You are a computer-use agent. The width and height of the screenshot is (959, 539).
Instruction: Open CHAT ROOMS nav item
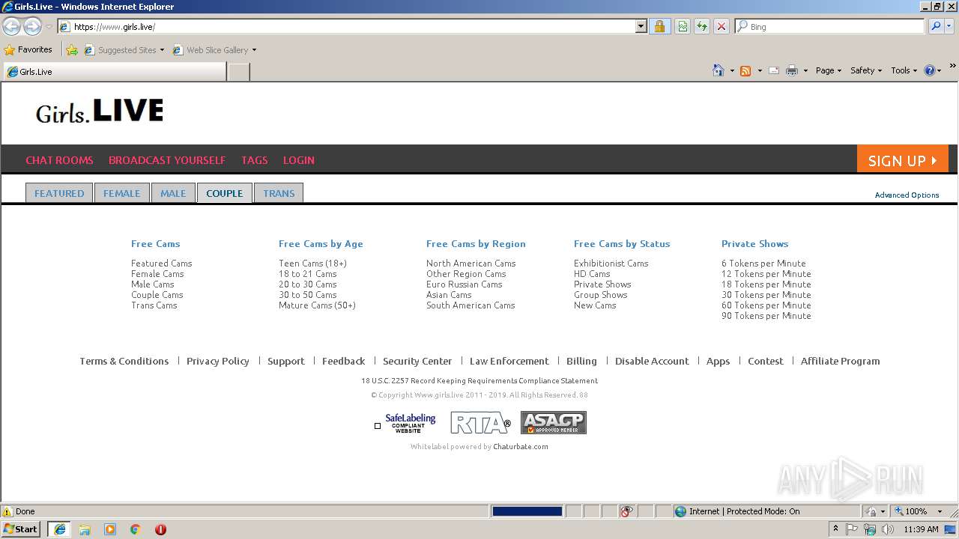point(59,160)
